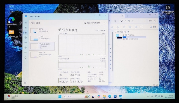Expand chevron after PC in breadcrumb
Viewport: 179px width, 103px height.
coord(133,21)
